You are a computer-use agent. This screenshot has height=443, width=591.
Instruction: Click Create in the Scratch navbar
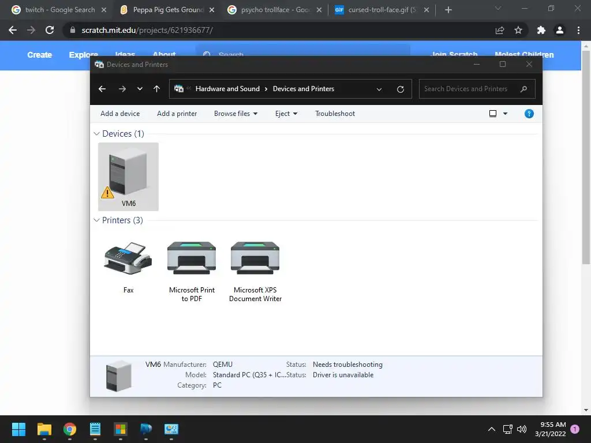coord(40,55)
